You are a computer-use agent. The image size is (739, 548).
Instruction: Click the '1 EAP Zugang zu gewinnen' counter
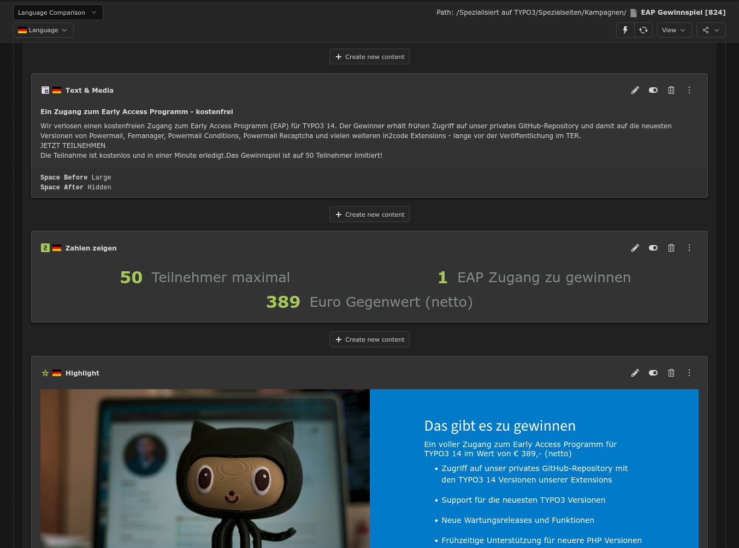(534, 277)
